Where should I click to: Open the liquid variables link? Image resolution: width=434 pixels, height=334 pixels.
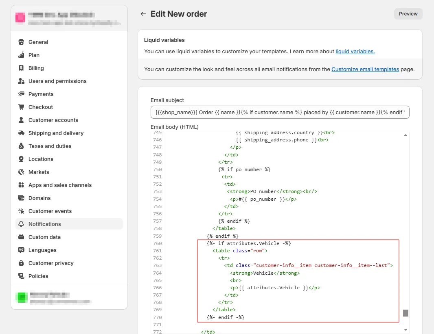(x=355, y=52)
